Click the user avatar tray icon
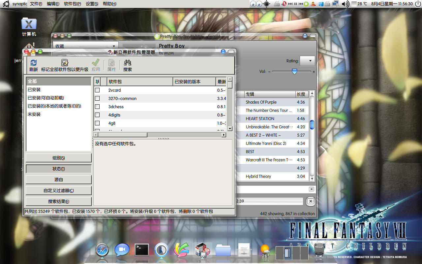Image resolution: width=422 pixels, height=264 pixels. tap(313, 4)
